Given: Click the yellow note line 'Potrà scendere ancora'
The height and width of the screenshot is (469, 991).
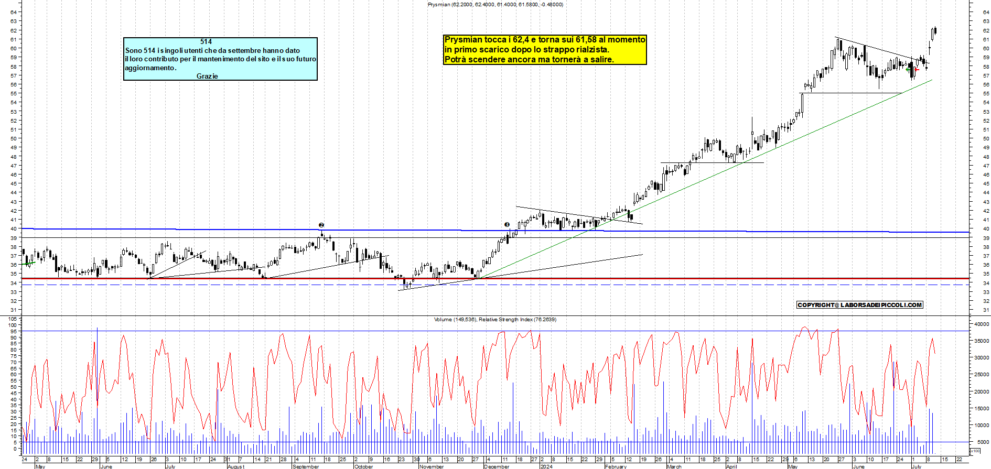Looking at the screenshot, I should tap(529, 59).
